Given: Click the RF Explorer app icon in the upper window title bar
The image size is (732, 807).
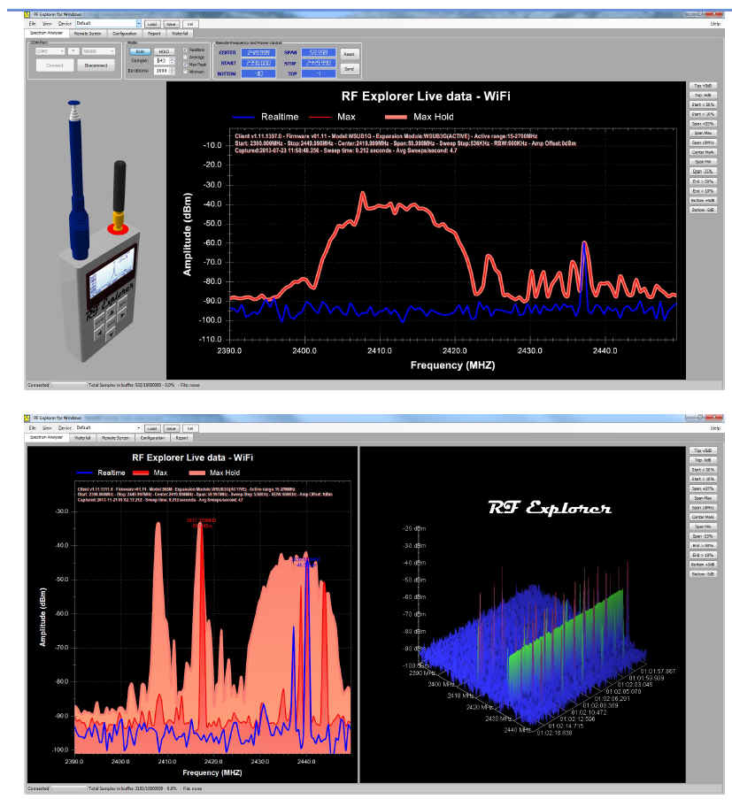Looking at the screenshot, I should pyautogui.click(x=27, y=14).
